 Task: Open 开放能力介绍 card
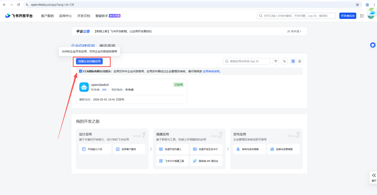pos(95,149)
